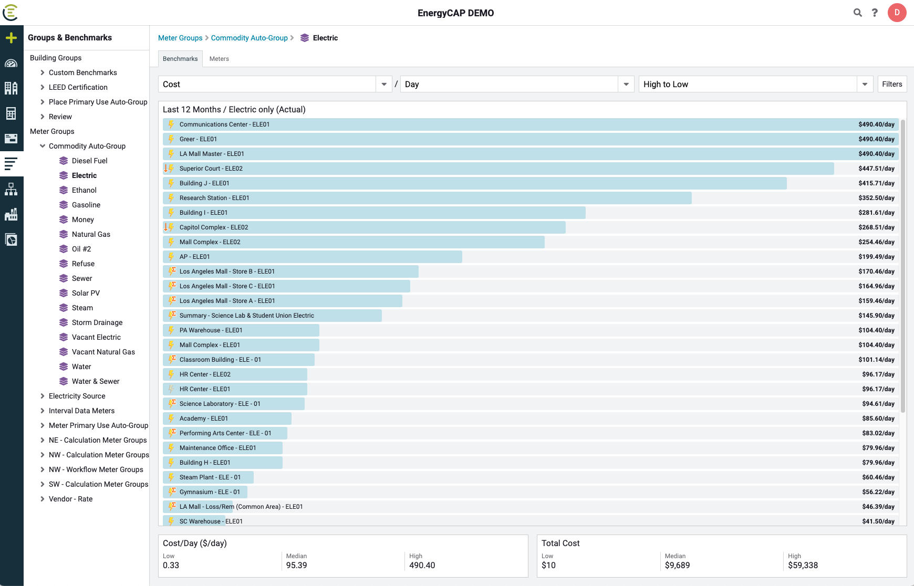914x586 pixels.
Task: Expand the Electricity Source meter group
Action: [x=43, y=396]
